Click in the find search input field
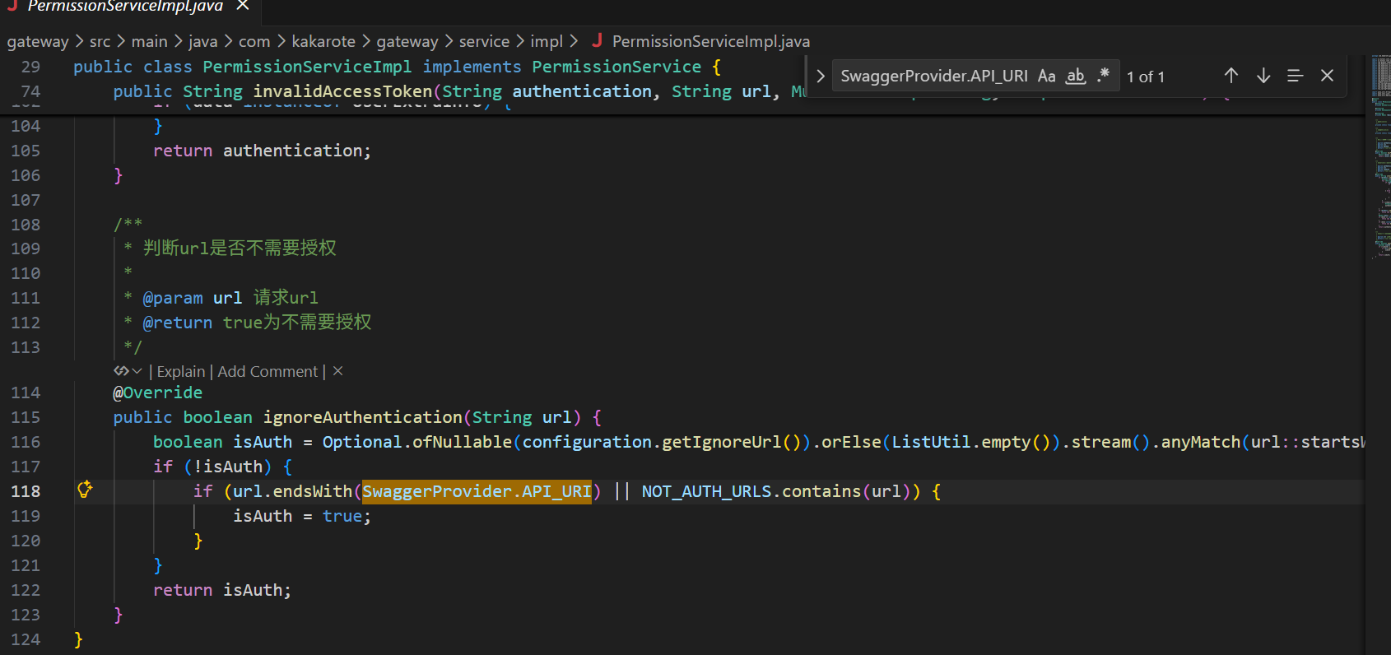Viewport: 1391px width, 655px height. [x=933, y=77]
